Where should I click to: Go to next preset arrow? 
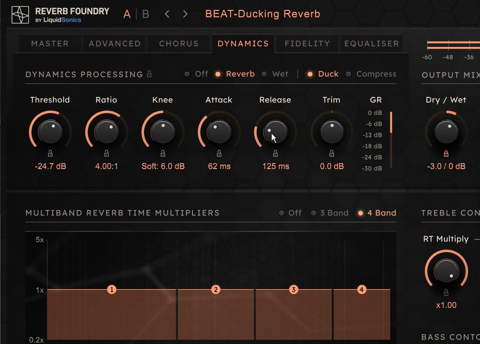[185, 14]
